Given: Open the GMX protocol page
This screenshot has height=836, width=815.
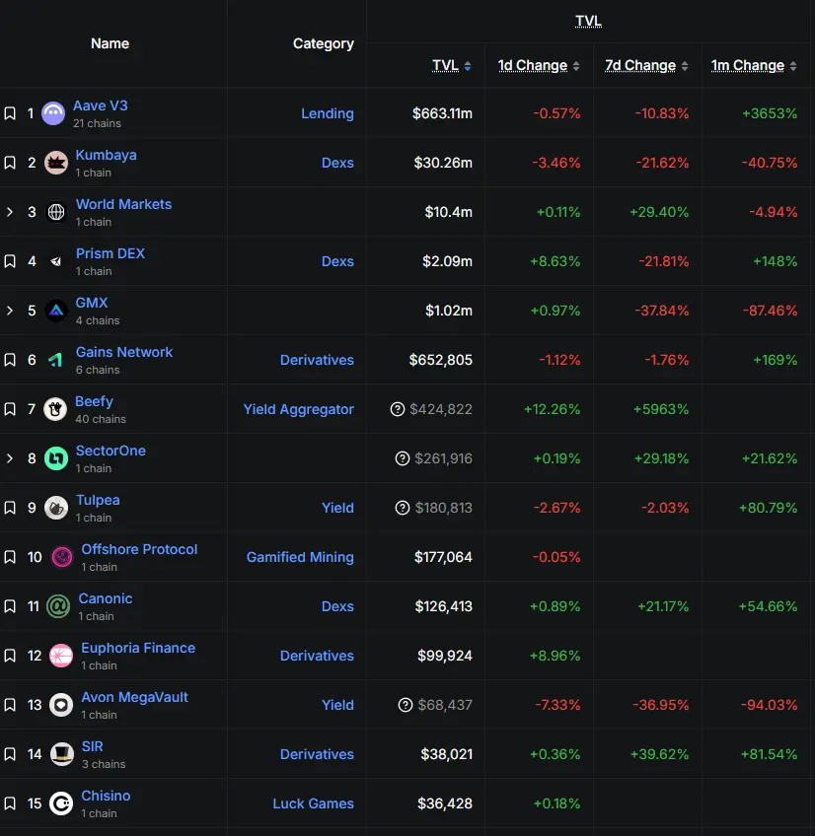Looking at the screenshot, I should click(x=92, y=303).
